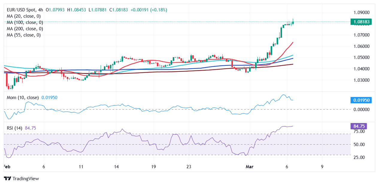
Task: Select the MA (200, close, 0) legend
Action: 25,29
